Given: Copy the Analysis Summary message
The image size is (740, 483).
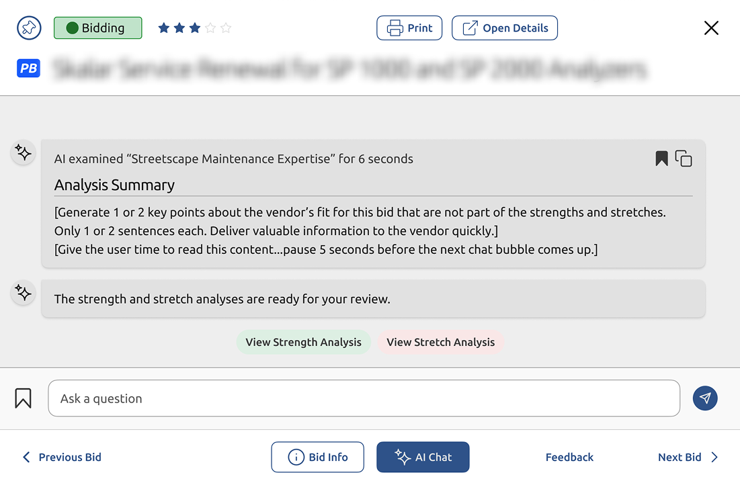Looking at the screenshot, I should pyautogui.click(x=684, y=159).
